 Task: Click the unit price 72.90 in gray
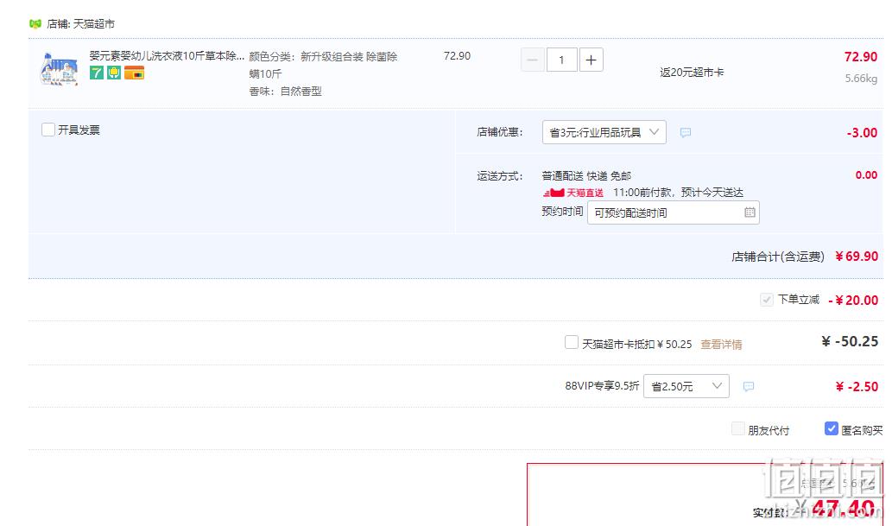coord(458,56)
